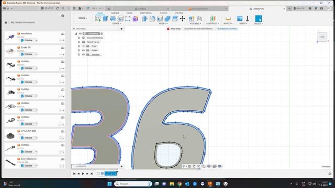
Task: Toggle visibility of root component
Action: [80, 33]
